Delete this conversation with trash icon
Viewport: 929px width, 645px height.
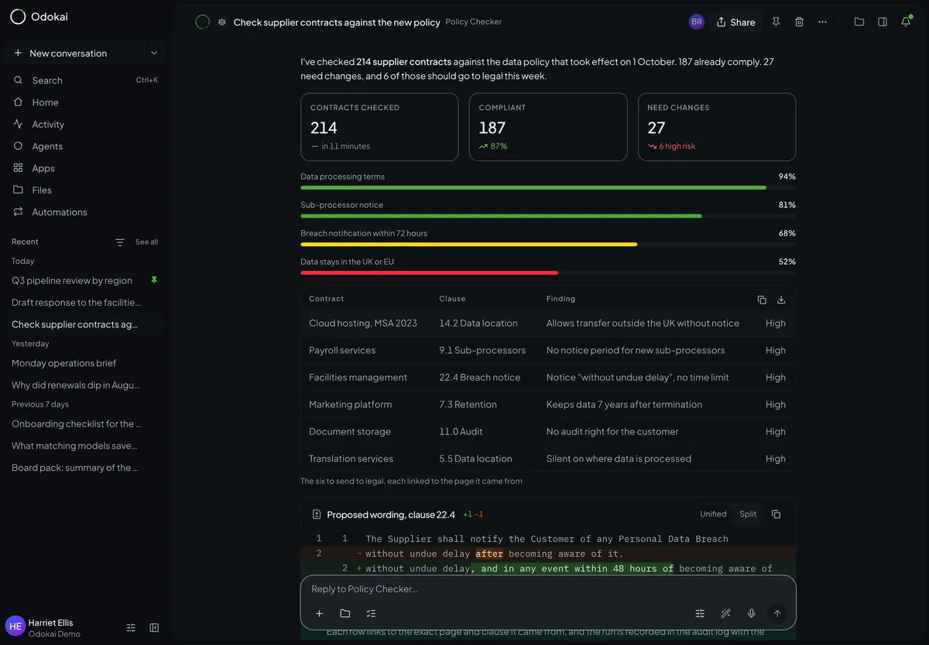(x=800, y=22)
